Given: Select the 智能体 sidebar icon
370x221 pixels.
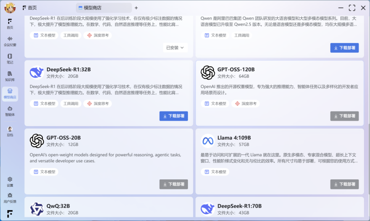Looking at the screenshot, I should [x=10, y=111].
